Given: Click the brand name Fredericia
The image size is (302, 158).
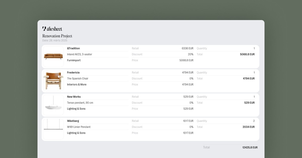Looking at the screenshot, I should 73,72.
